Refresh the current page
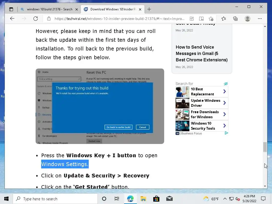 pyautogui.click(x=36, y=19)
